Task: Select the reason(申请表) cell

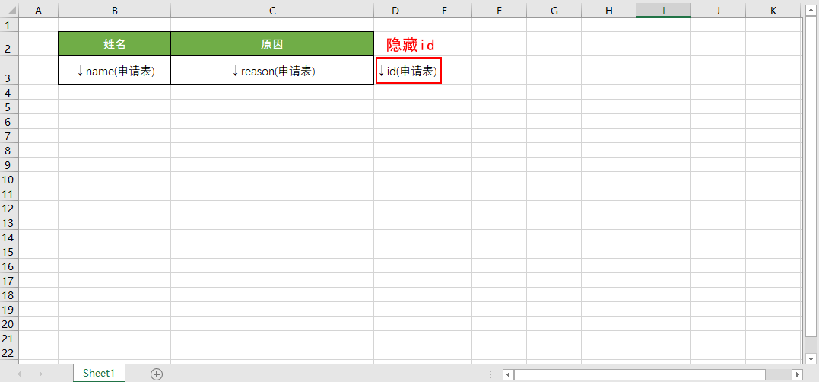Action: (x=272, y=70)
